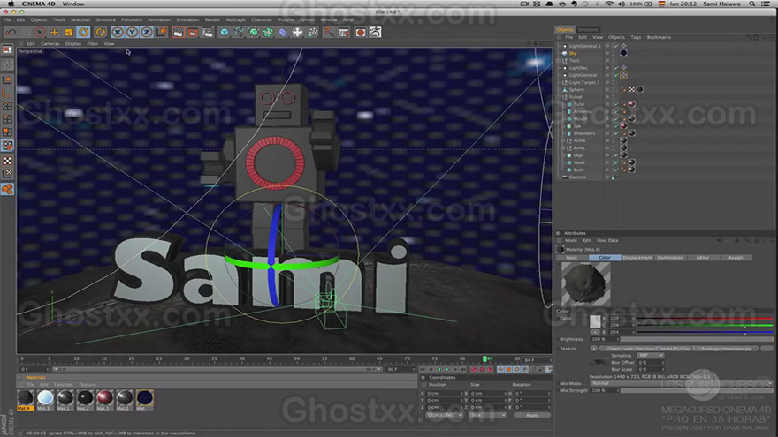This screenshot has height=437, width=778.
Task: Add a Cube primitive object
Action: [x=225, y=32]
